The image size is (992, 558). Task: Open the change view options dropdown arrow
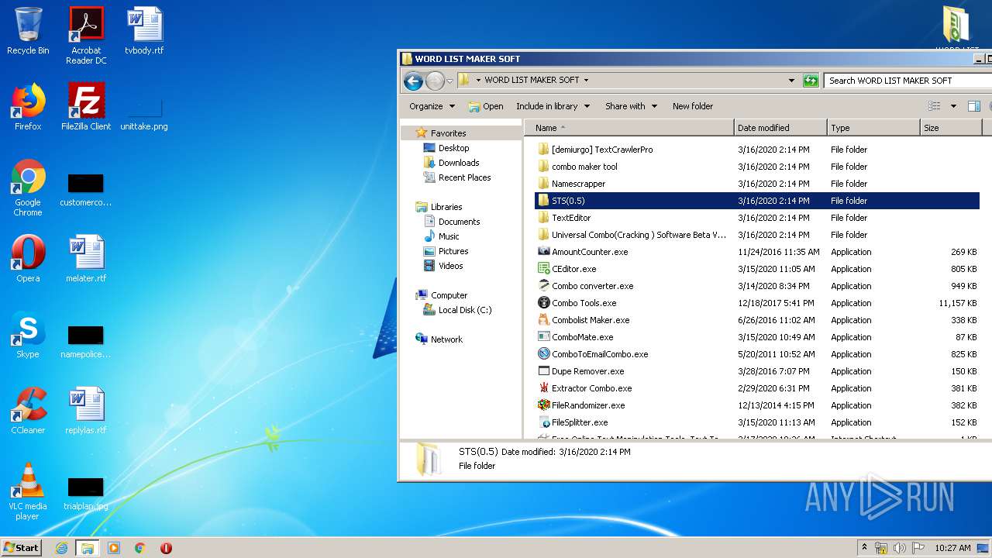pyautogui.click(x=953, y=106)
